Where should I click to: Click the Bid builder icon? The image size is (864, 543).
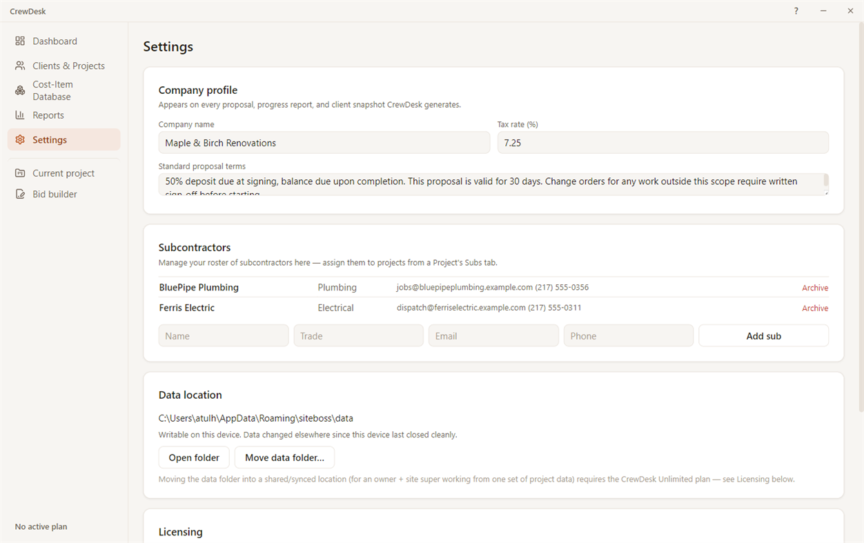pos(20,195)
